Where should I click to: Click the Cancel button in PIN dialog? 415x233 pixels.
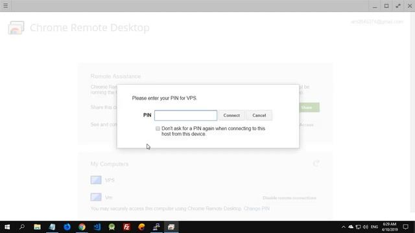[x=259, y=115]
